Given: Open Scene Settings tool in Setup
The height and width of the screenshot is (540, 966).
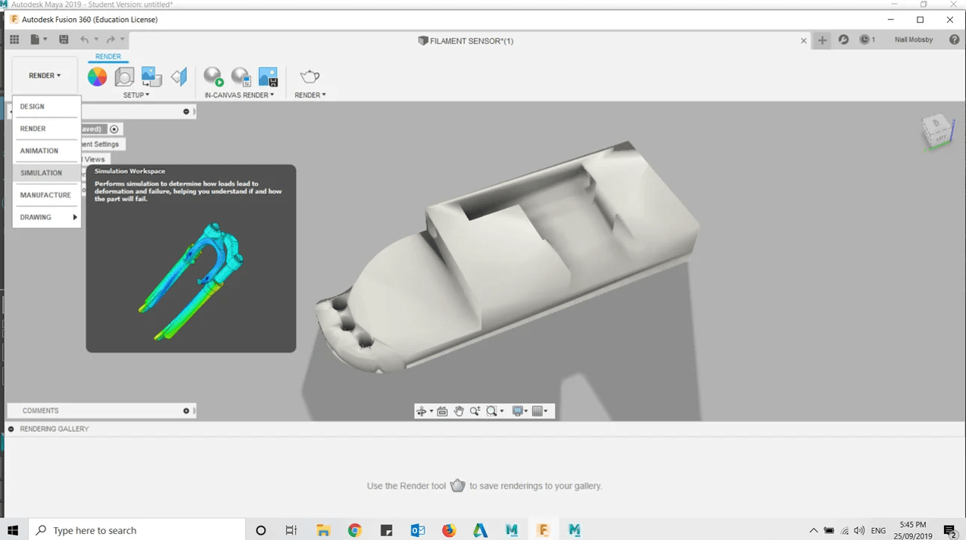Looking at the screenshot, I should pyautogui.click(x=124, y=76).
